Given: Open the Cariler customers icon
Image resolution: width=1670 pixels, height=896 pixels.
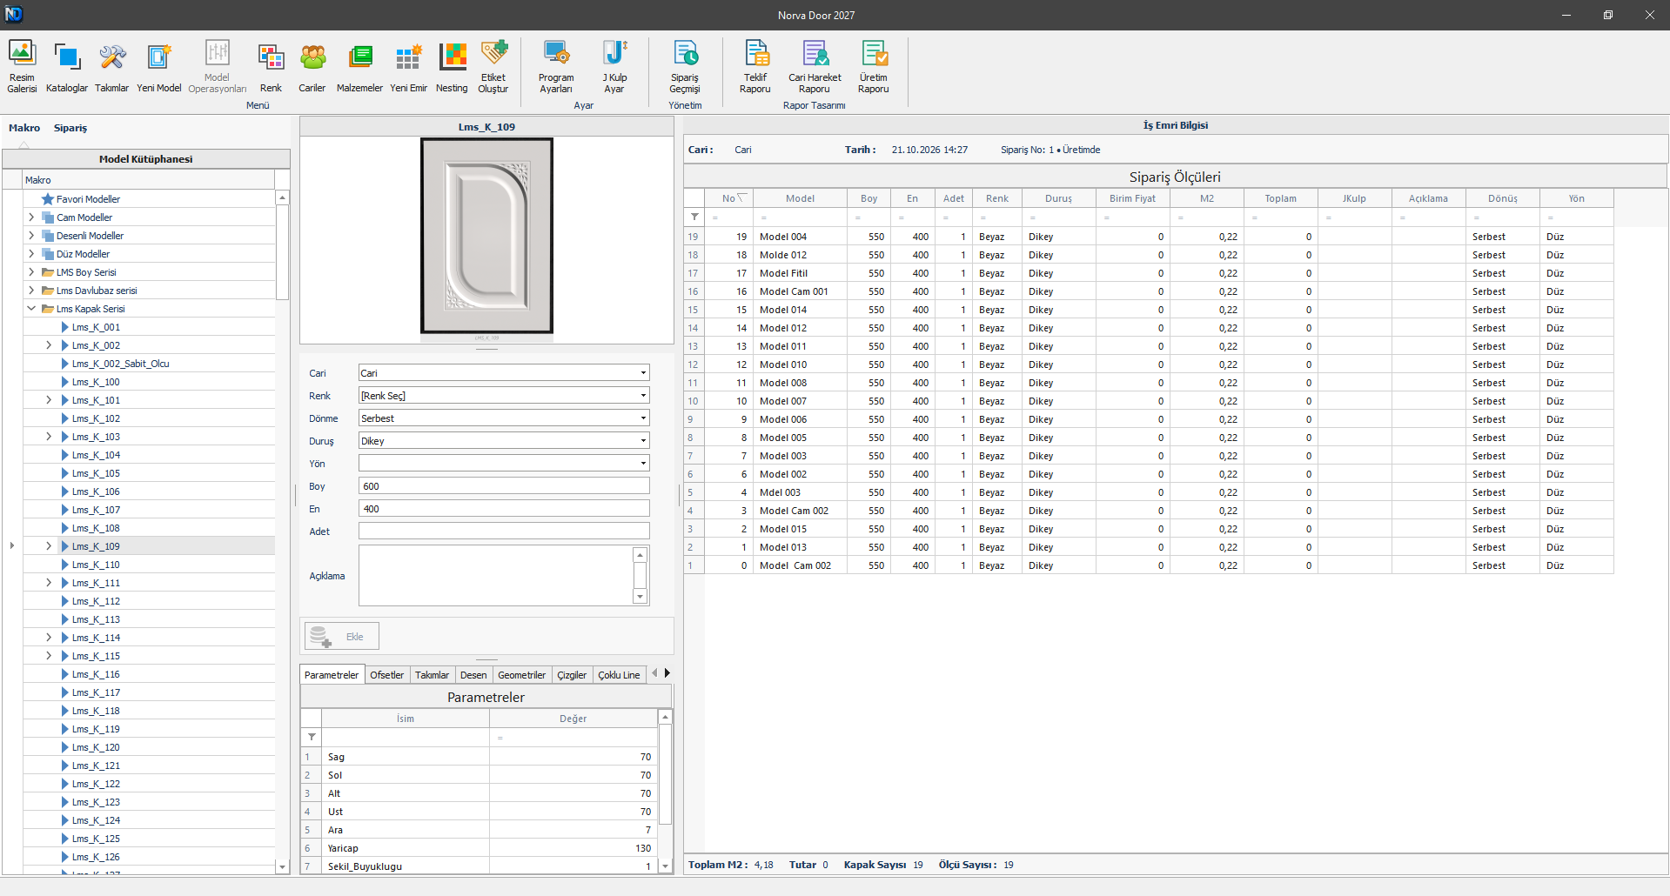Looking at the screenshot, I should [x=312, y=66].
